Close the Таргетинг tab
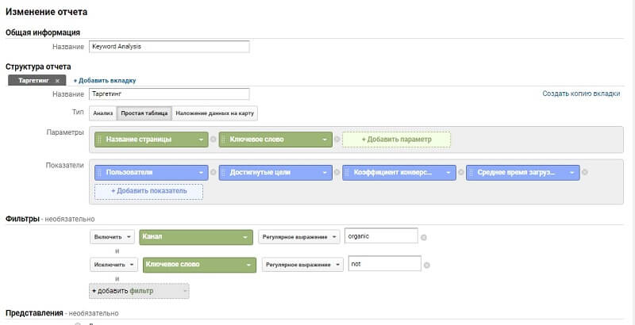 point(57,80)
